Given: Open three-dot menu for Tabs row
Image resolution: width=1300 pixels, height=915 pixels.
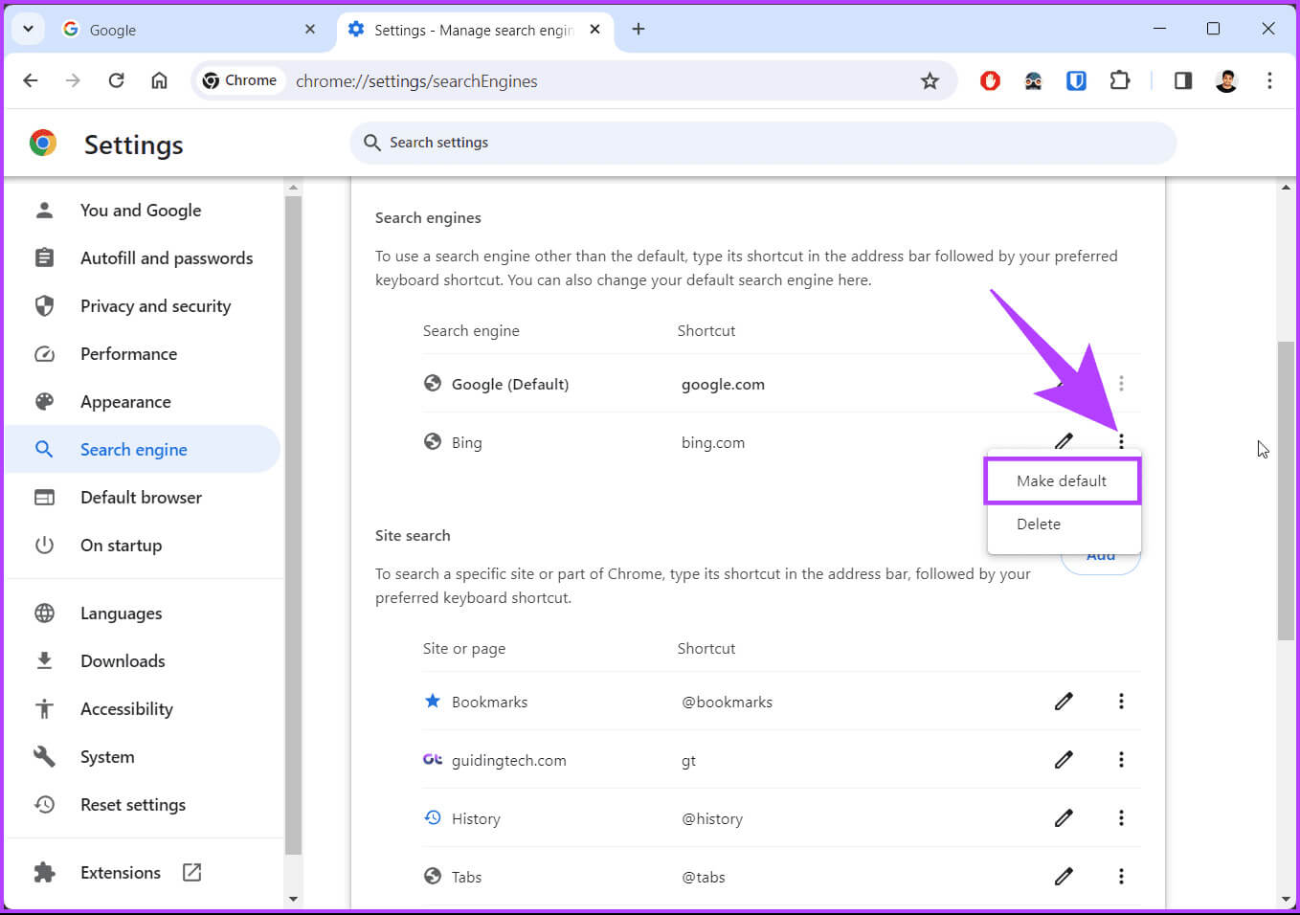Looking at the screenshot, I should tap(1121, 877).
